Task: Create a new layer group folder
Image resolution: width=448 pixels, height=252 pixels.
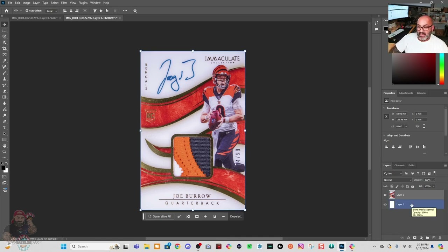Action: pyautogui.click(x=427, y=238)
